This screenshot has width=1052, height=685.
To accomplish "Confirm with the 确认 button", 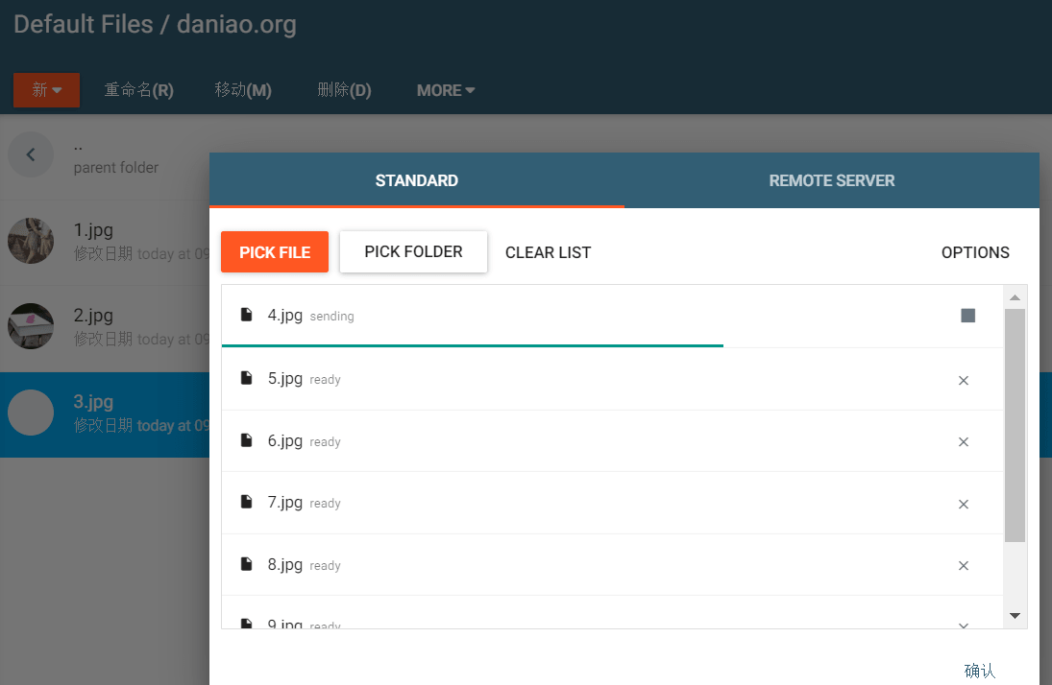I will (980, 671).
